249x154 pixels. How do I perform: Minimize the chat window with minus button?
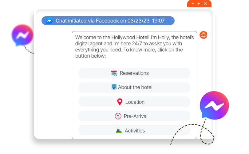[193, 4]
